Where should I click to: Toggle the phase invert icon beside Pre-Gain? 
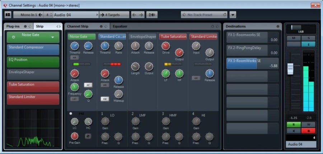(88, 136)
